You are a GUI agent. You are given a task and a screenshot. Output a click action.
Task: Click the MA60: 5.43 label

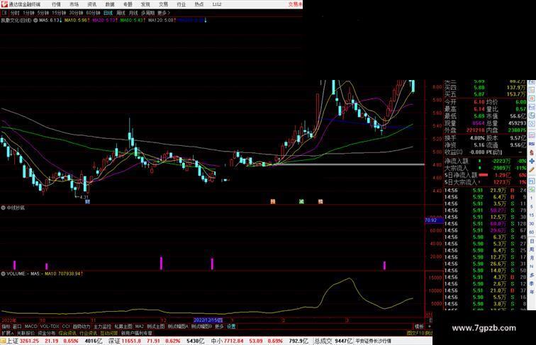(133, 21)
